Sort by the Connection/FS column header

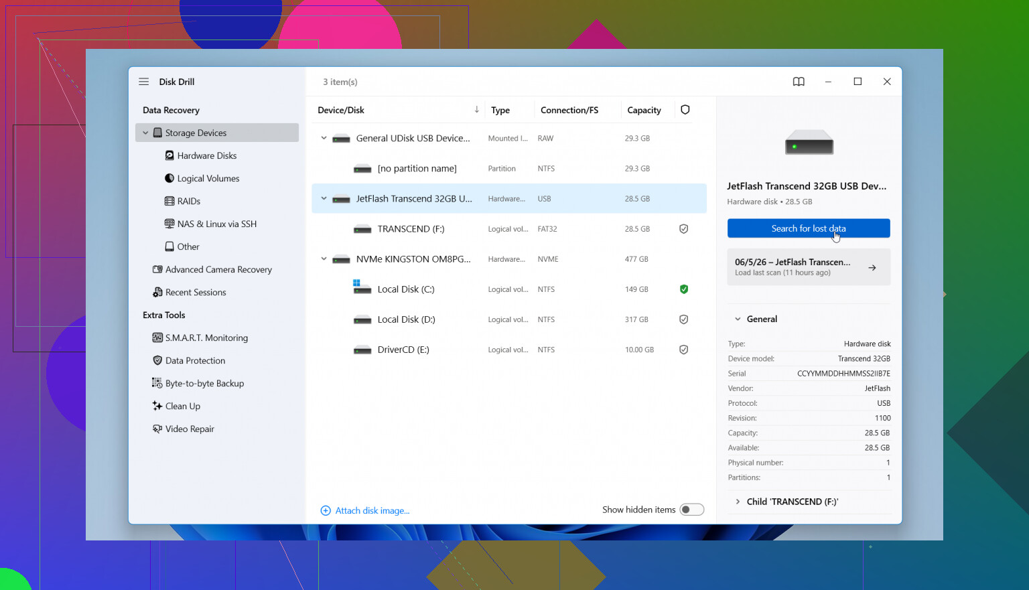point(569,110)
